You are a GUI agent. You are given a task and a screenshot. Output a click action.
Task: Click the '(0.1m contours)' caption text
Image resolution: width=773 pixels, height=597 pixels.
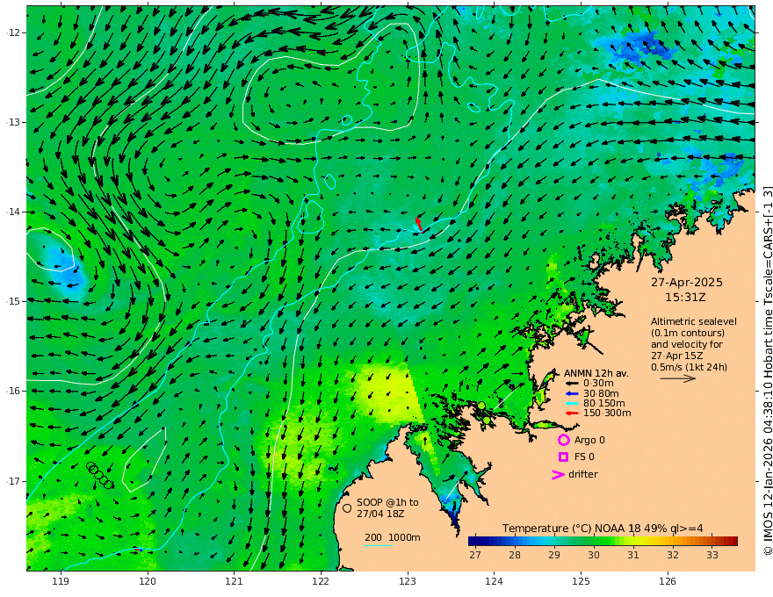[688, 333]
